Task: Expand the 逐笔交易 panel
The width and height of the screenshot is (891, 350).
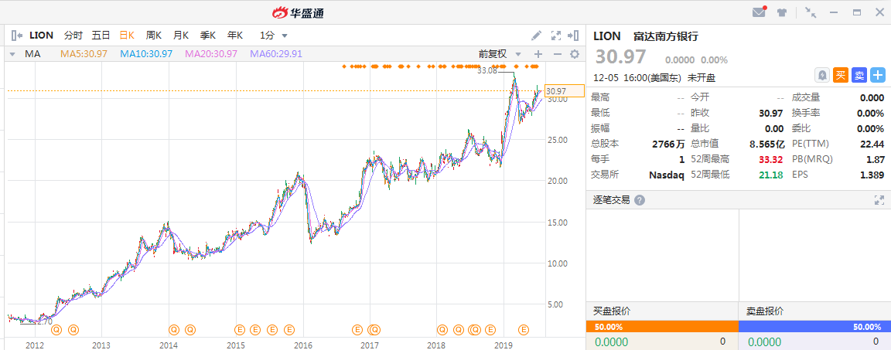Action: pyautogui.click(x=879, y=200)
